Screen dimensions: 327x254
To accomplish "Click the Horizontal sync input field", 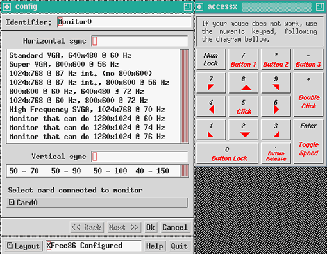I will pyautogui.click(x=140, y=41).
